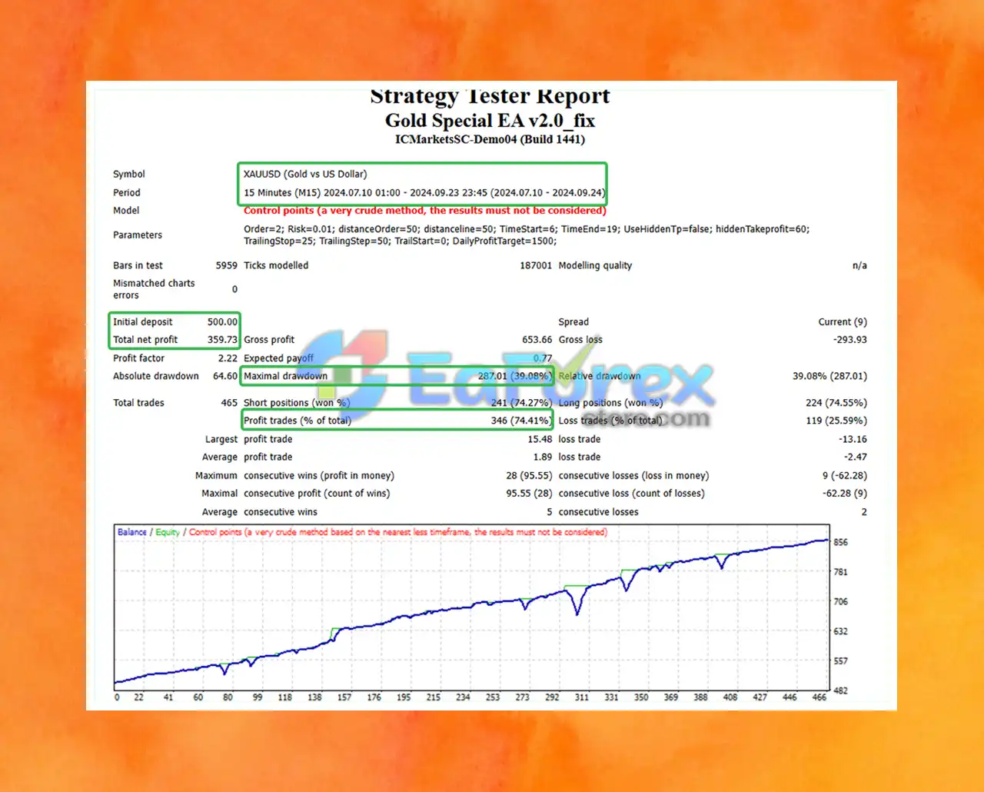984x792 pixels.
Task: Click the modelling quality value 'n/a'
Action: pyautogui.click(x=859, y=265)
